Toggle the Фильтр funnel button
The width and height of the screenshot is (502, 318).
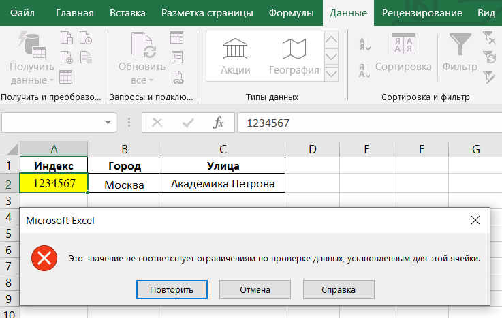coord(460,53)
